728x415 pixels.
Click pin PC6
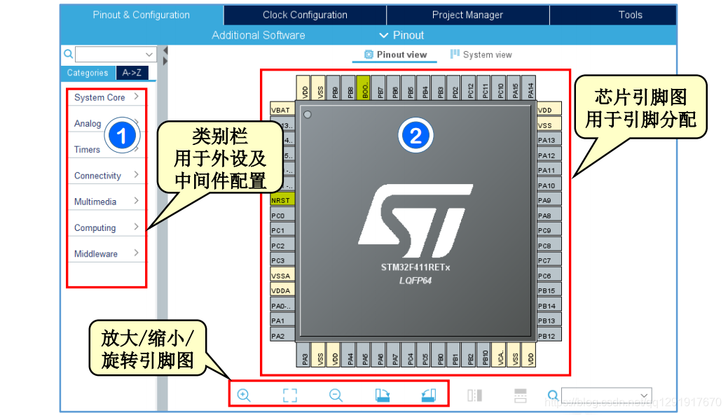pos(549,276)
